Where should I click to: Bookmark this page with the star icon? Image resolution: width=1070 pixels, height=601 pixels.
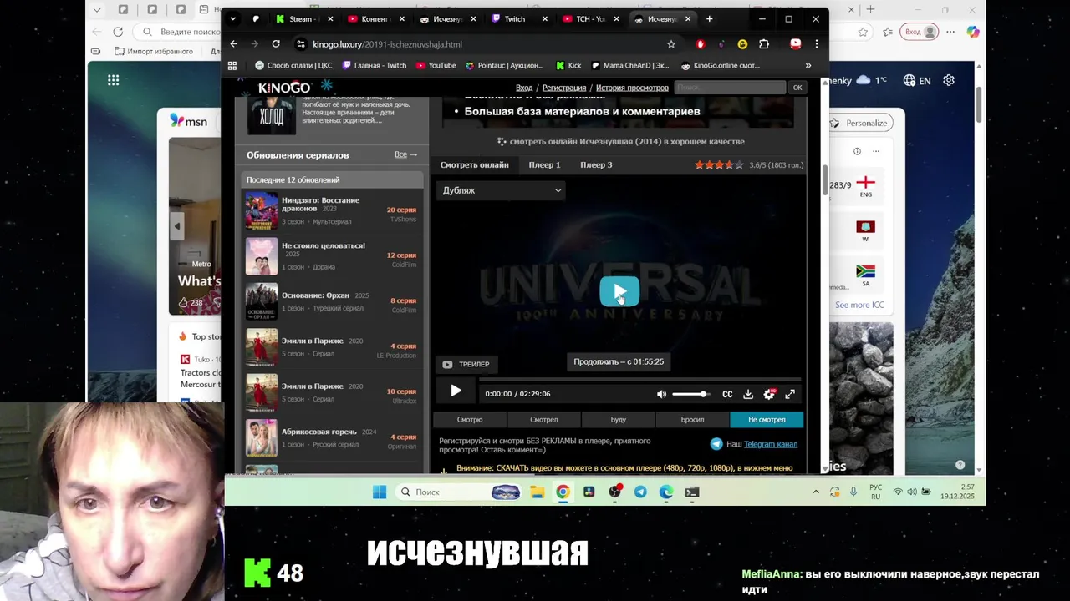pyautogui.click(x=670, y=44)
